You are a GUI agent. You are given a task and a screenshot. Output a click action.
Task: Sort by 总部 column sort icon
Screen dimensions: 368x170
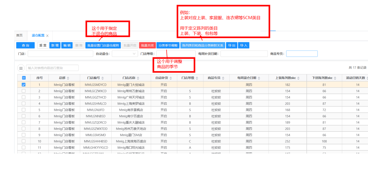68,78
